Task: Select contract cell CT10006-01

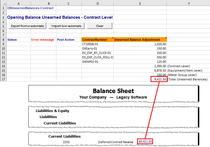Action: tap(97, 44)
